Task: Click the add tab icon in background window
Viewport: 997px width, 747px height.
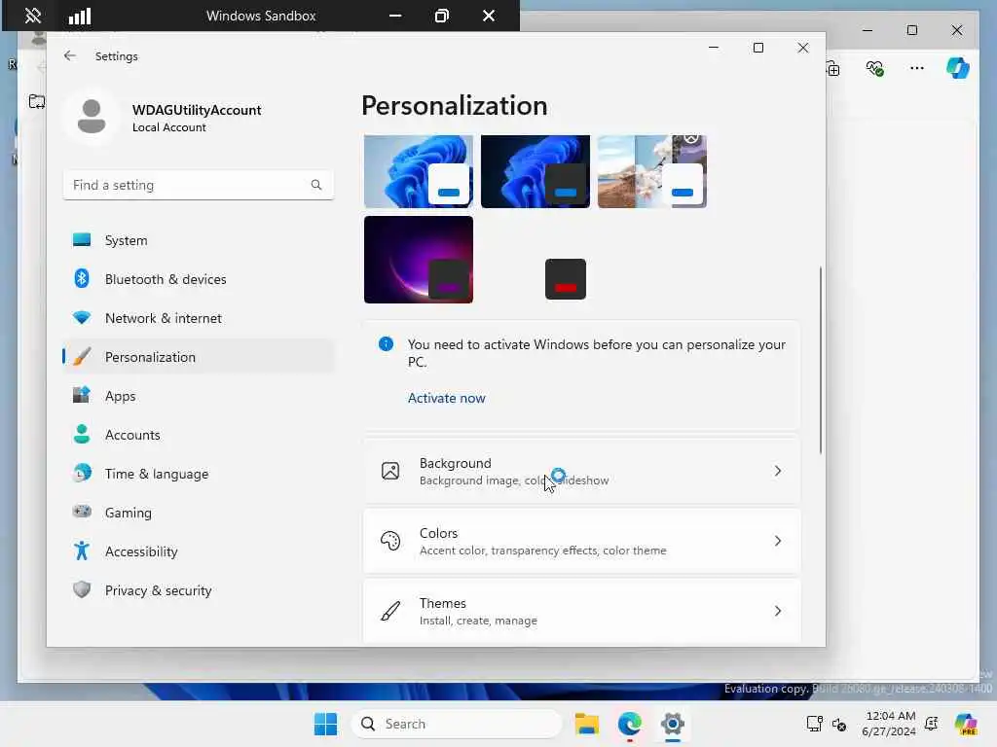Action: [833, 68]
